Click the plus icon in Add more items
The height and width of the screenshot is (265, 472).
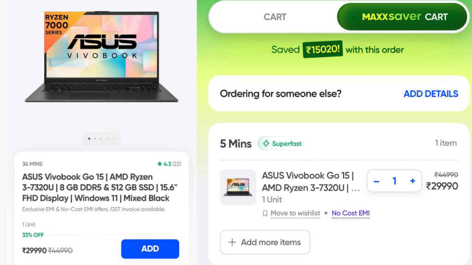point(232,242)
